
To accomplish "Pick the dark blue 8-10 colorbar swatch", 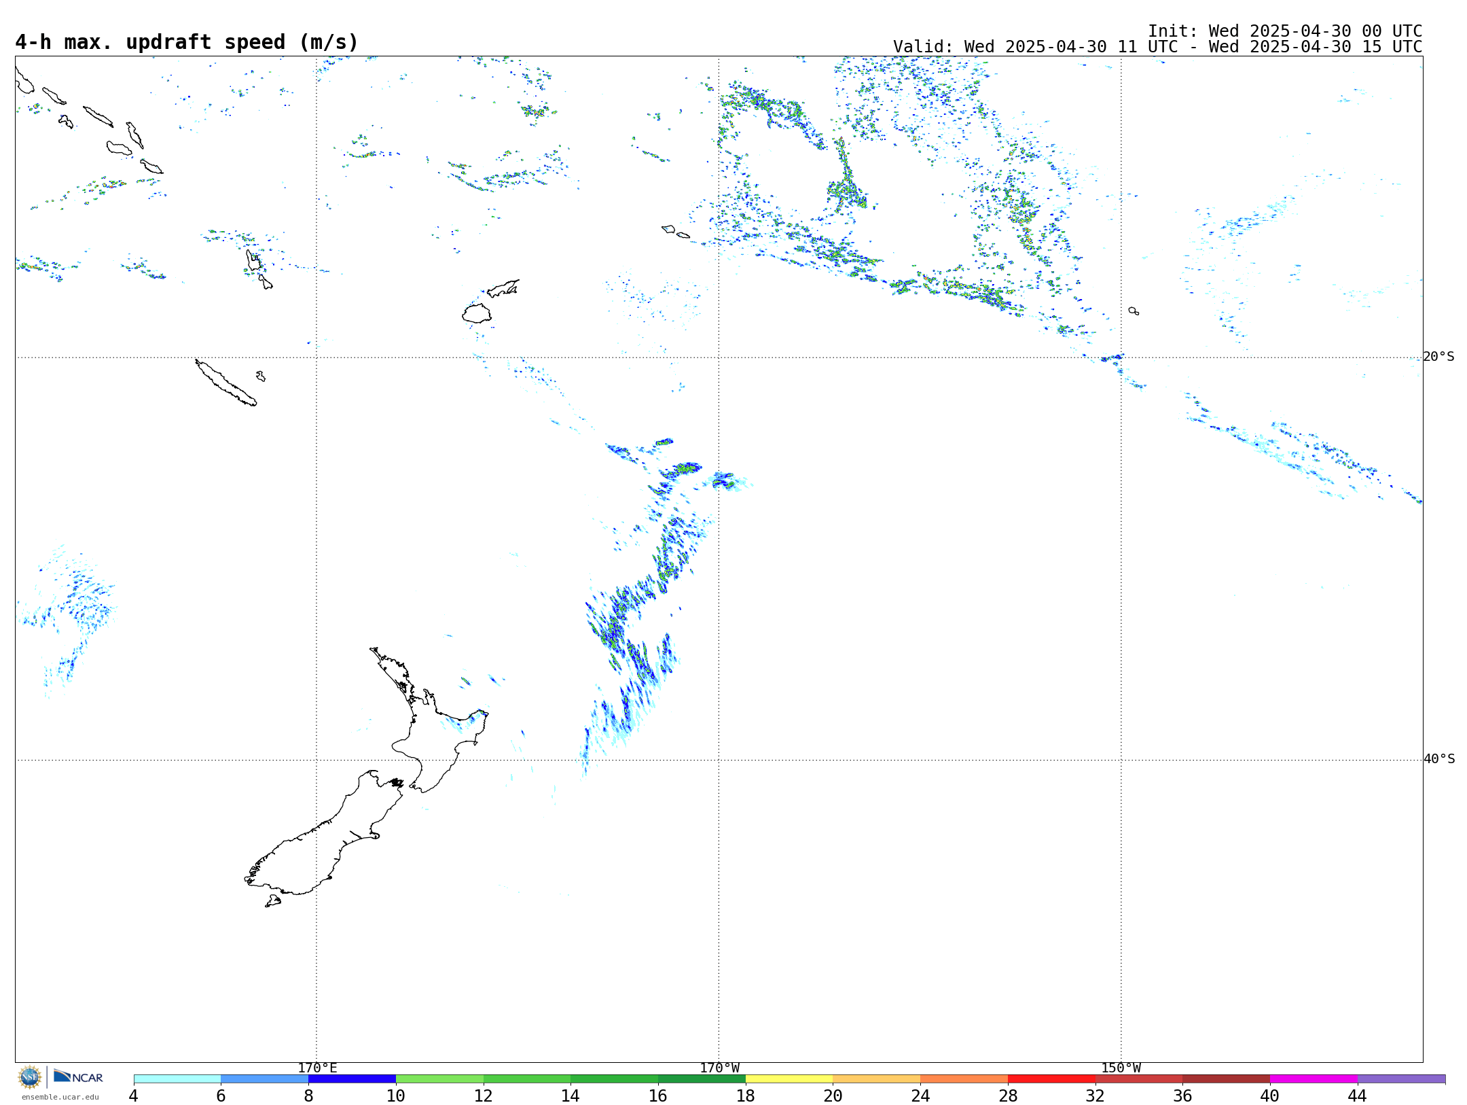I will [x=352, y=1079].
